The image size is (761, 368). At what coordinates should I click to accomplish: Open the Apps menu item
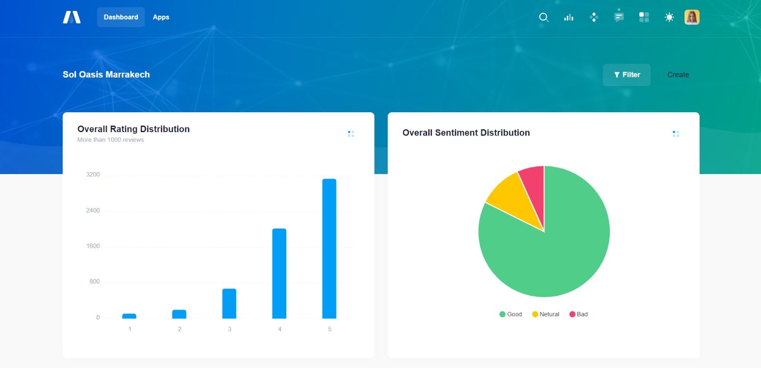[161, 17]
